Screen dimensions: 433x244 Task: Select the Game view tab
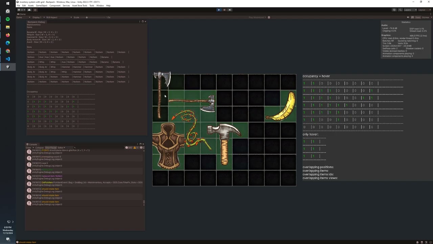[22, 14]
